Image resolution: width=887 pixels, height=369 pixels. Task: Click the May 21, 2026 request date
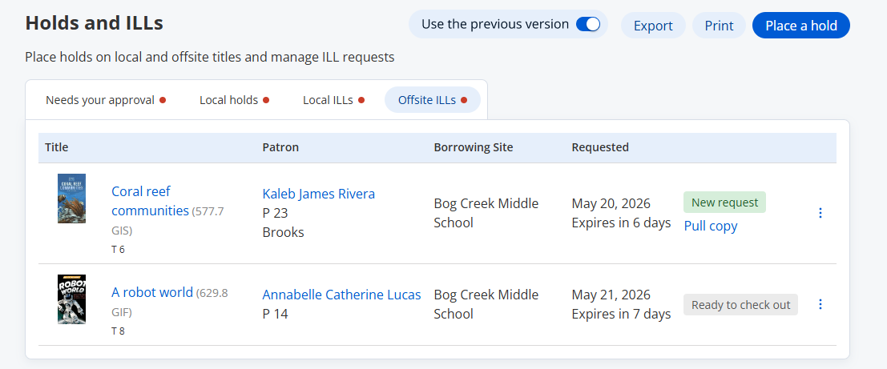tap(611, 295)
